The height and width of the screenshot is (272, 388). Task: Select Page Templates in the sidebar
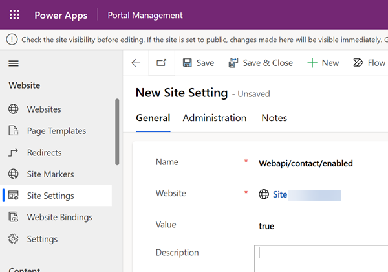56,131
